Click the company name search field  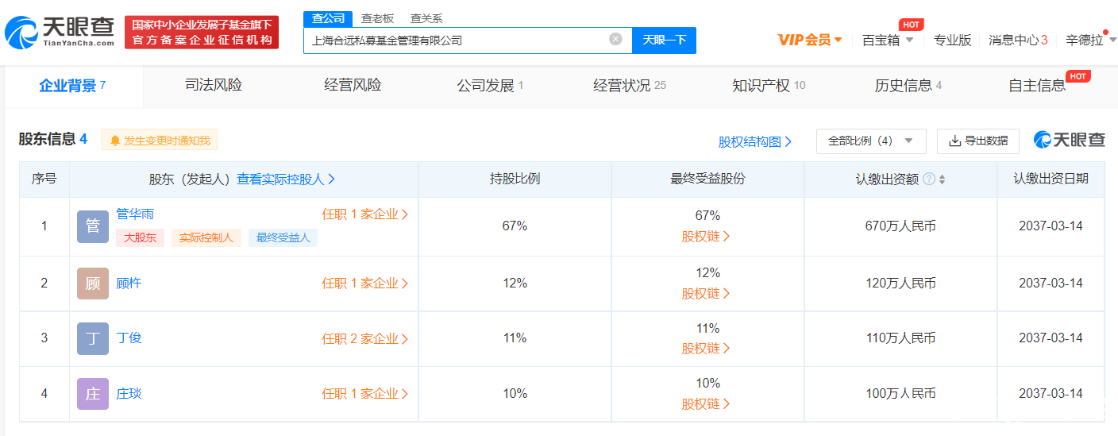(457, 40)
